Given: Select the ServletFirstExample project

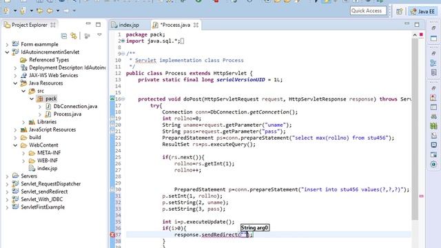Looking at the screenshot, I should [x=39, y=207].
